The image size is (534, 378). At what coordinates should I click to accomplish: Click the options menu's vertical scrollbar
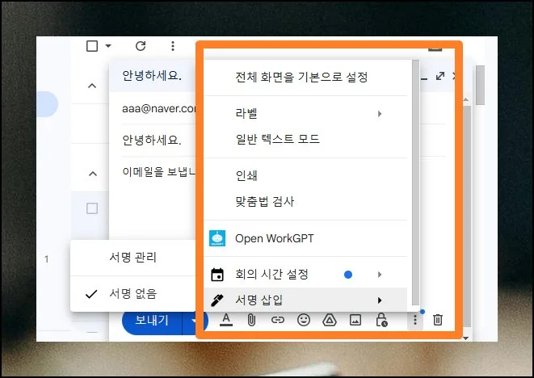pyautogui.click(x=415, y=178)
